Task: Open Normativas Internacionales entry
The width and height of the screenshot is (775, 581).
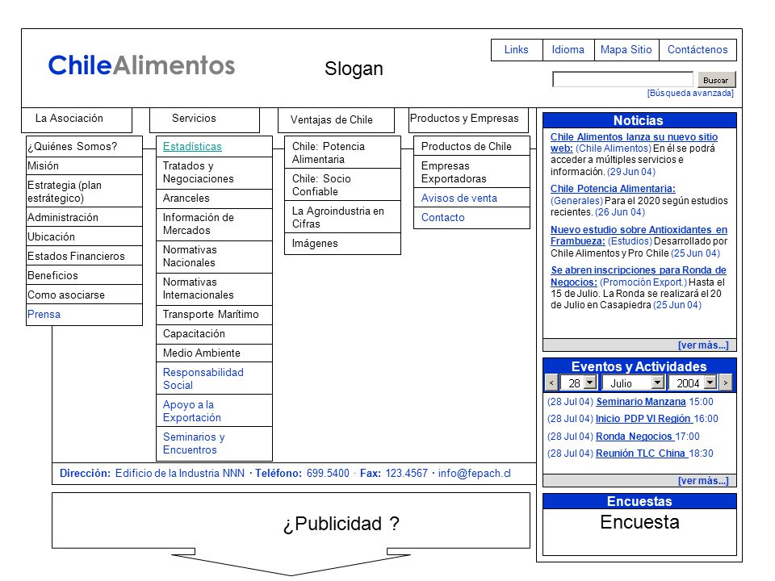Action: click(215, 289)
